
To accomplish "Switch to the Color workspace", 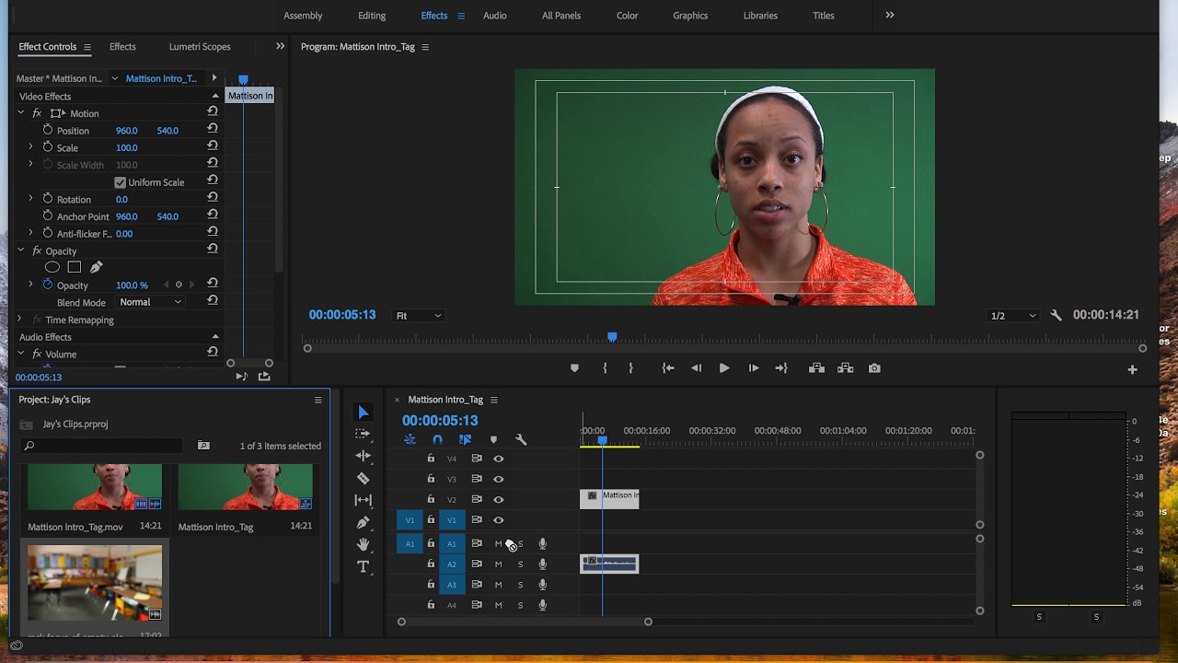I will click(x=628, y=16).
